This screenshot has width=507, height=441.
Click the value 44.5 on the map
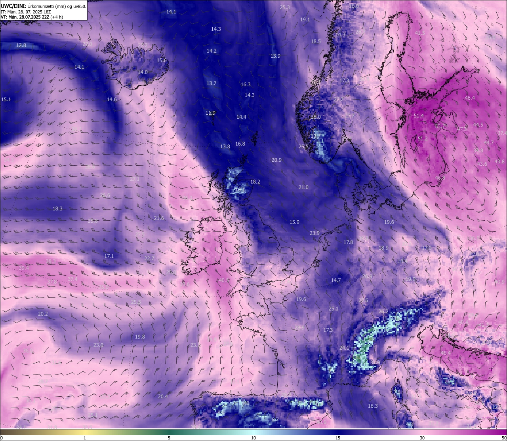pos(478,125)
